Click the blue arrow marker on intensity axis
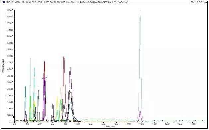Viewport: 209px width, 130px height. (14, 117)
